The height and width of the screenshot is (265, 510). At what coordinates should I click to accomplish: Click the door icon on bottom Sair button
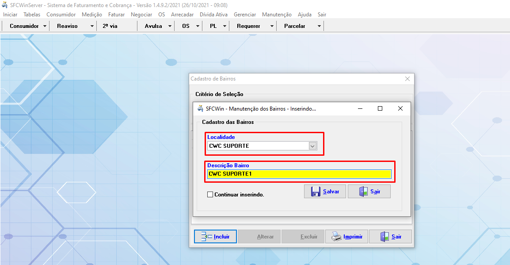[x=384, y=237]
